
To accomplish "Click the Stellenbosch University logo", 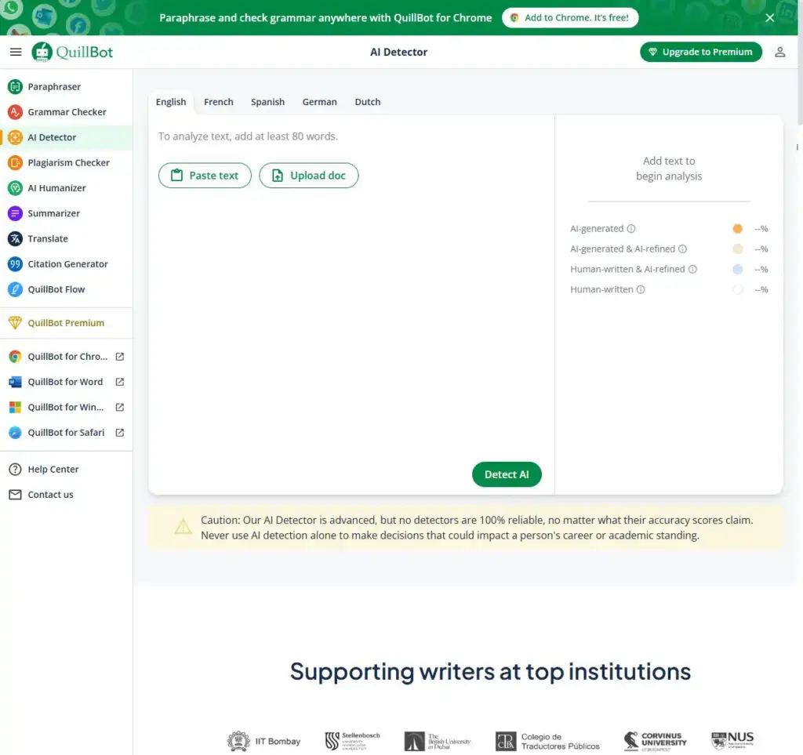I will coord(352,741).
